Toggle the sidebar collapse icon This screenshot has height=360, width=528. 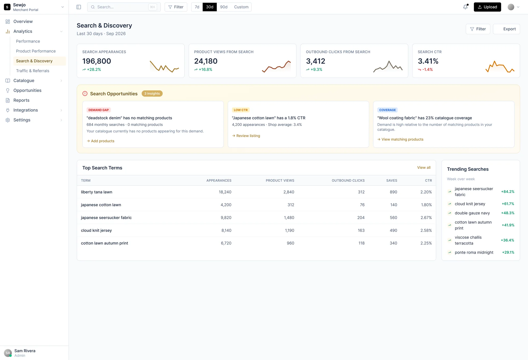click(x=79, y=7)
